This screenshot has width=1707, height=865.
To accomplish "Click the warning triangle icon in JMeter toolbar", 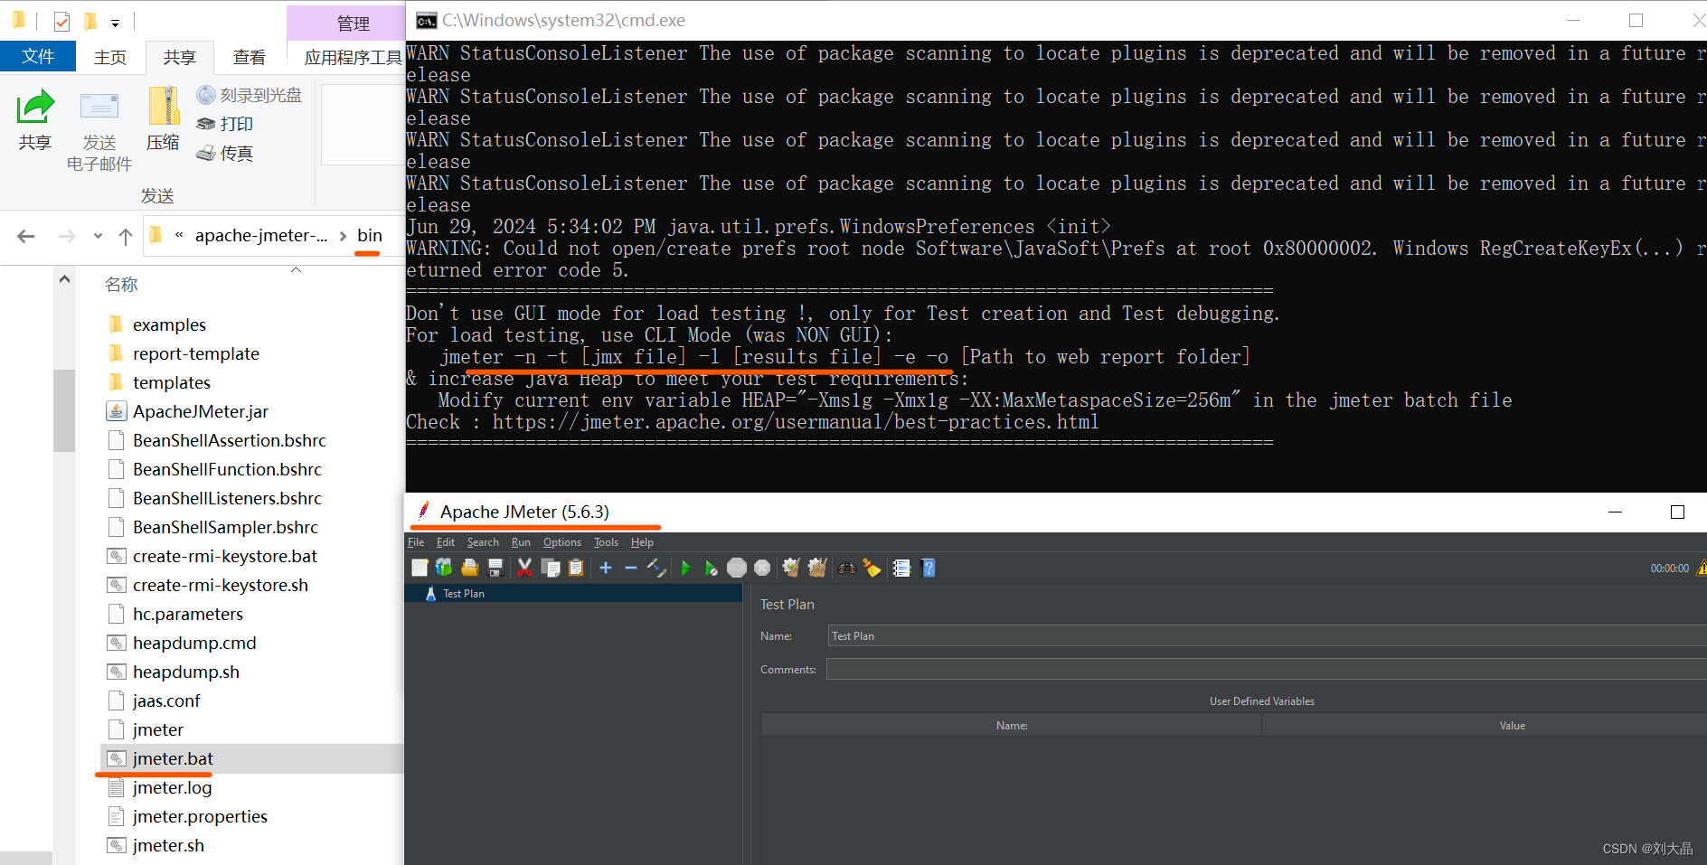I will click(x=1702, y=568).
